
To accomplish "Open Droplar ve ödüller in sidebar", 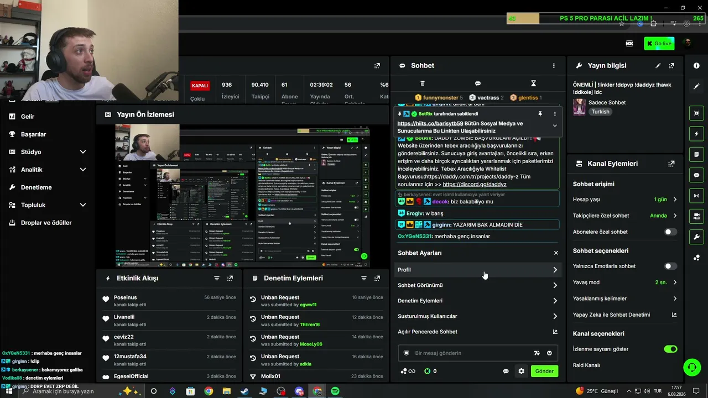I will 46,223.
